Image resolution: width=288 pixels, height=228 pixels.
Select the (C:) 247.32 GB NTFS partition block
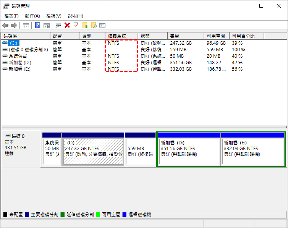(x=93, y=149)
